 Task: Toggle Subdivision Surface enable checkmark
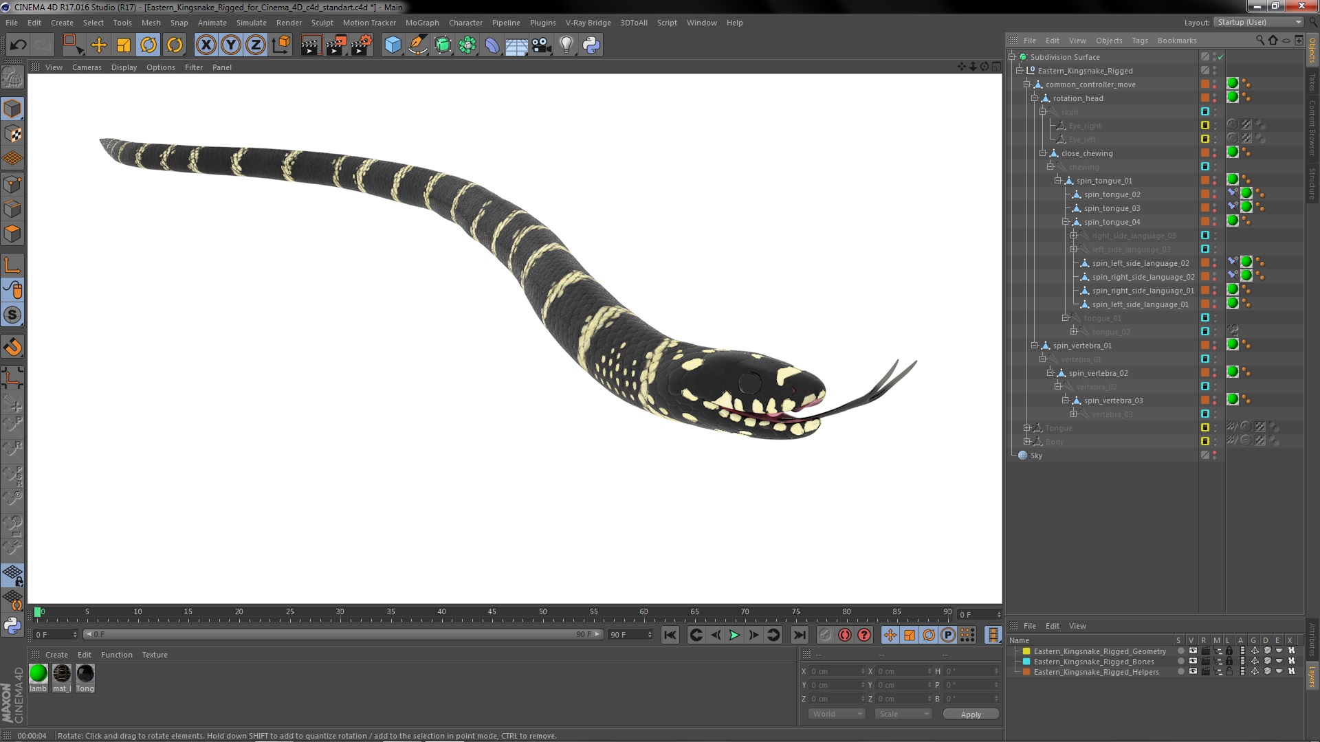pyautogui.click(x=1221, y=57)
